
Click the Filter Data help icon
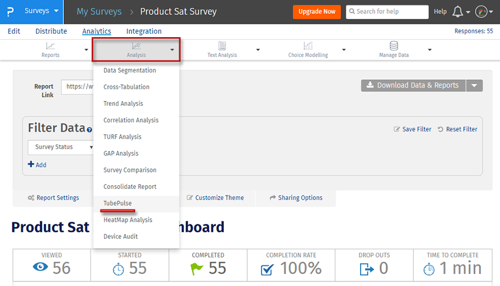(89, 130)
